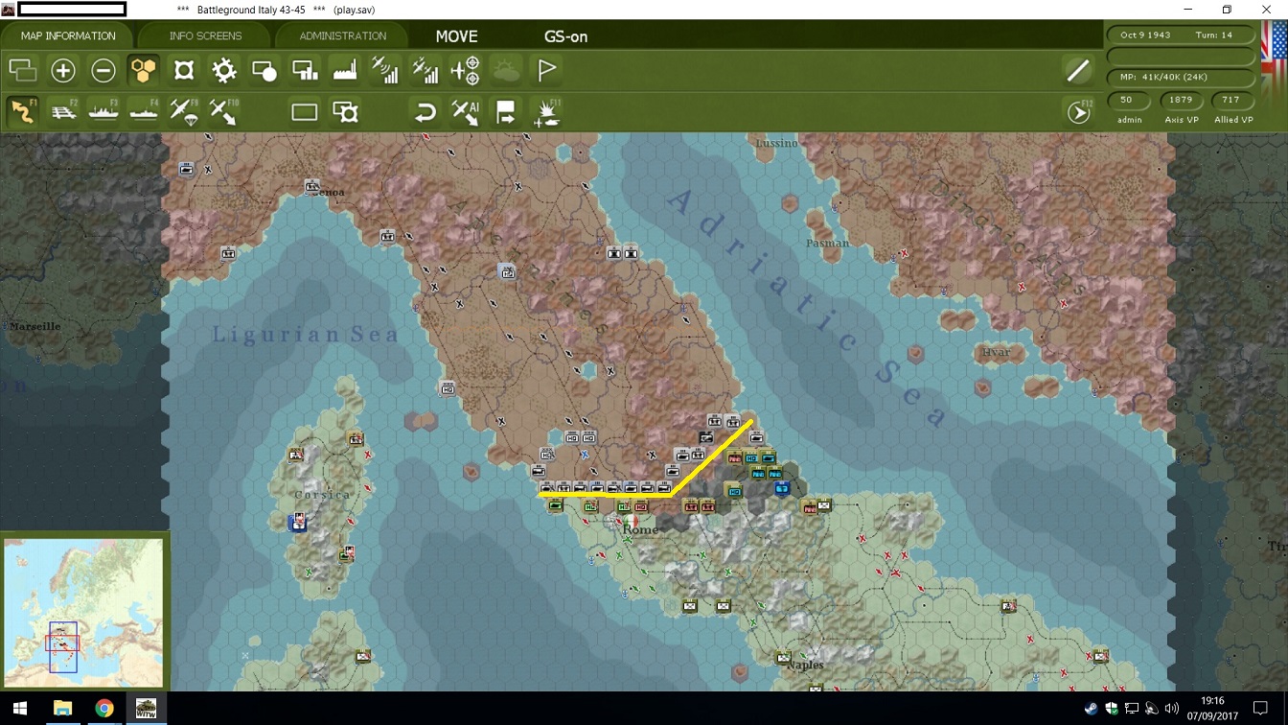Click the Turn: 14 indicator
Viewport: 1288px width, 725px height.
[x=1214, y=35]
